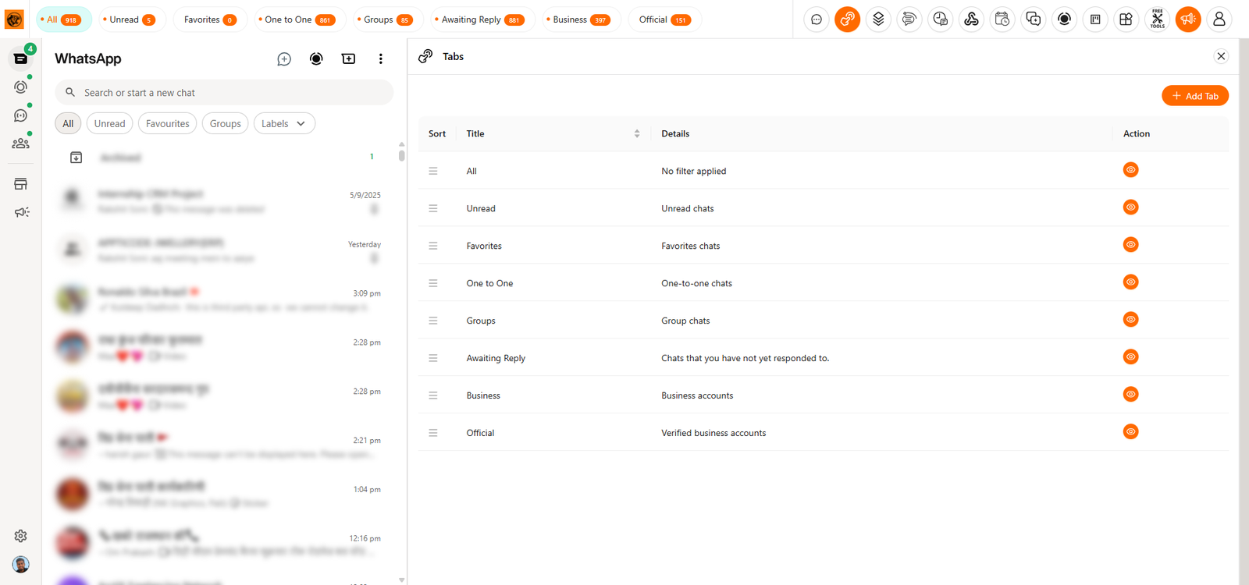Open the Status icon in left sidebar

21,87
